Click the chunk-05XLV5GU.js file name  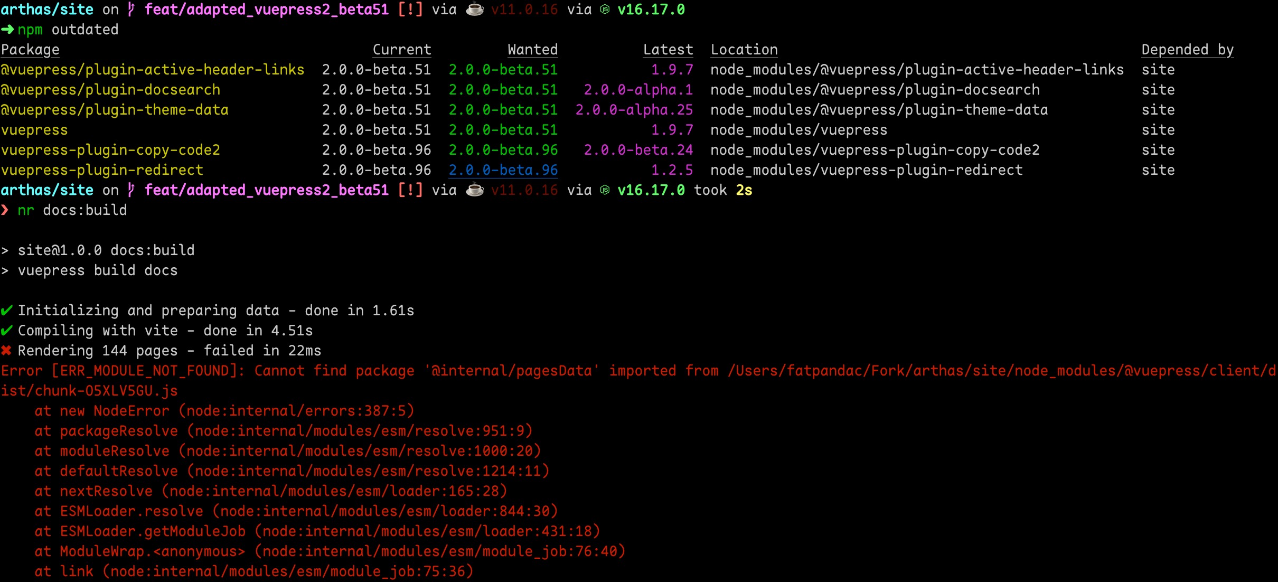106,391
